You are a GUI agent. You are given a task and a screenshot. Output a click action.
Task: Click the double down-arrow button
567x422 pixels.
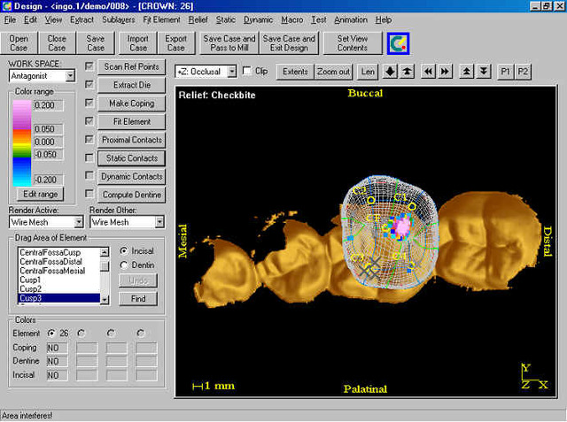point(484,72)
